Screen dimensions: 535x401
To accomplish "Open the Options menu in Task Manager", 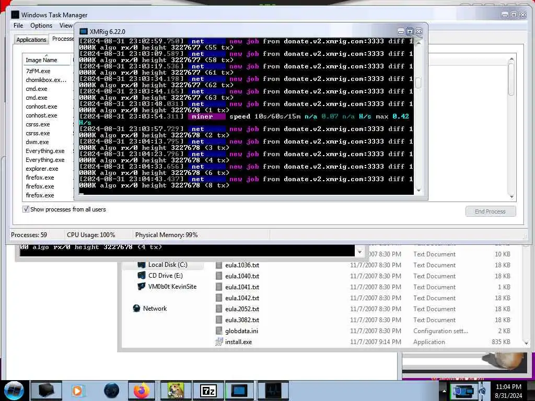I will 41,26.
